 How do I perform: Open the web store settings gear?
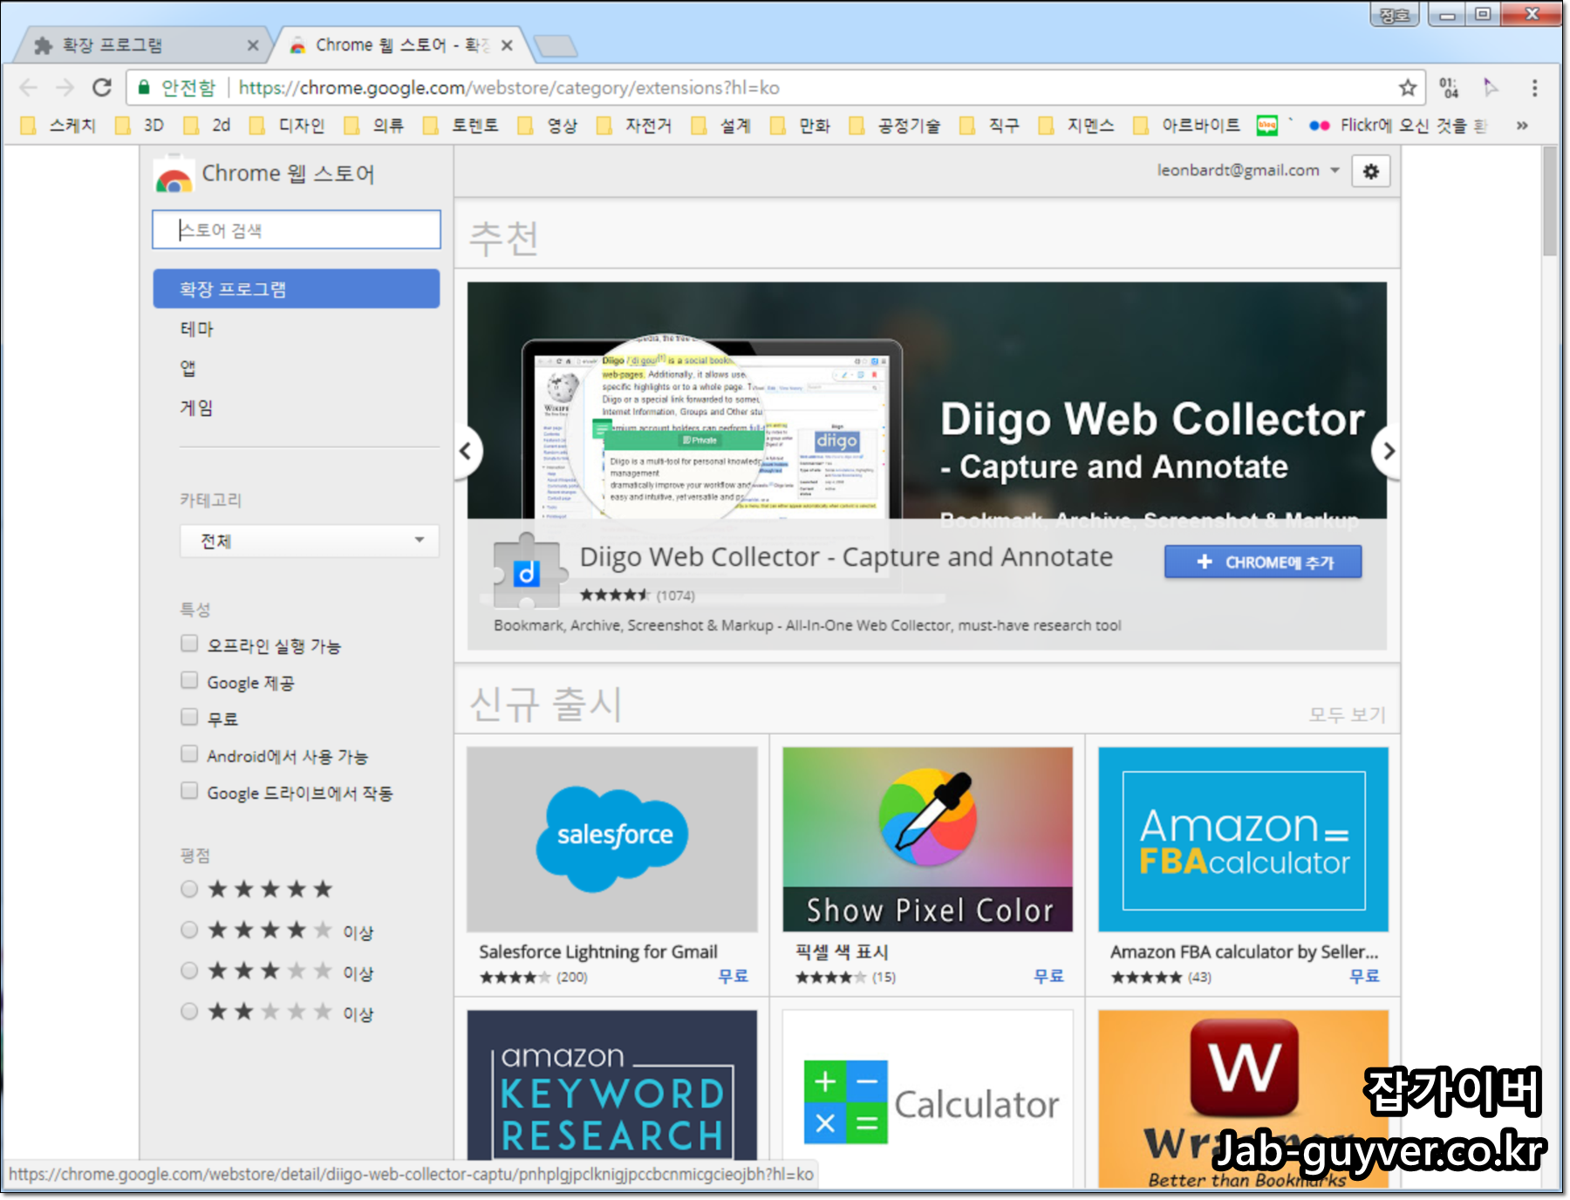(x=1370, y=171)
